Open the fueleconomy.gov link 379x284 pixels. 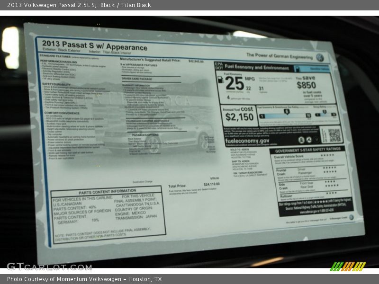(247, 141)
